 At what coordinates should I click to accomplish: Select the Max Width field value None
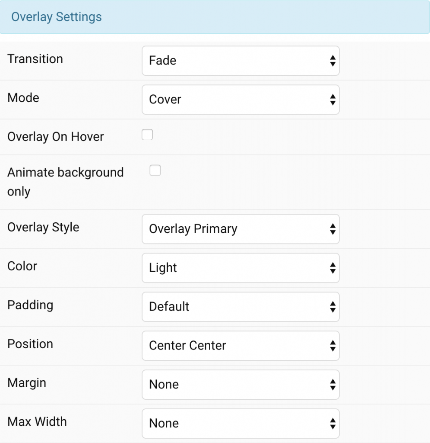(240, 423)
